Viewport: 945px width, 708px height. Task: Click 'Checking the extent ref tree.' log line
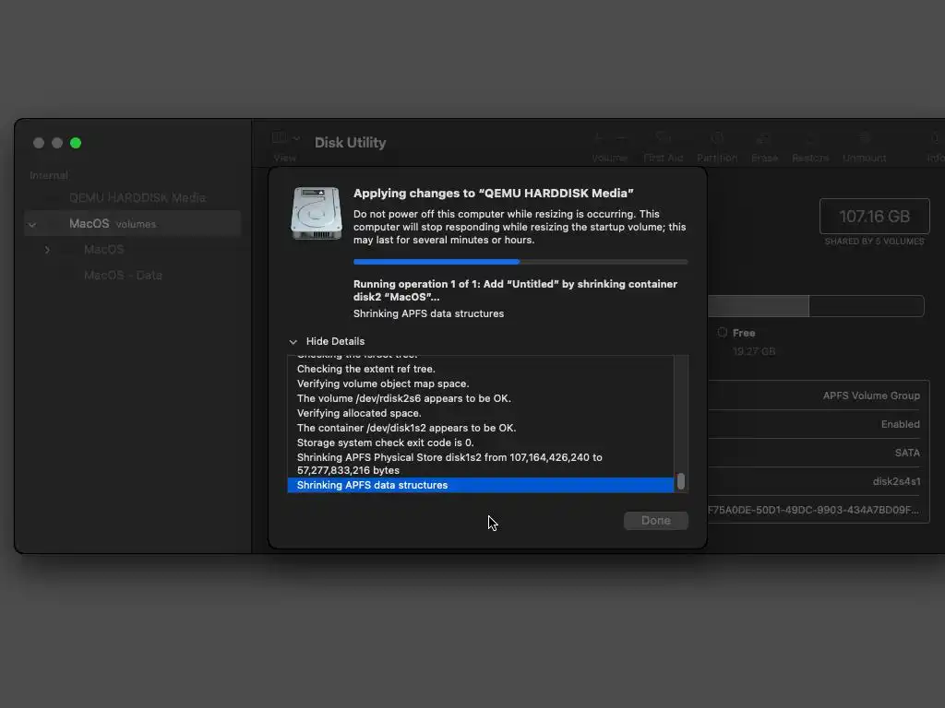pyautogui.click(x=365, y=369)
